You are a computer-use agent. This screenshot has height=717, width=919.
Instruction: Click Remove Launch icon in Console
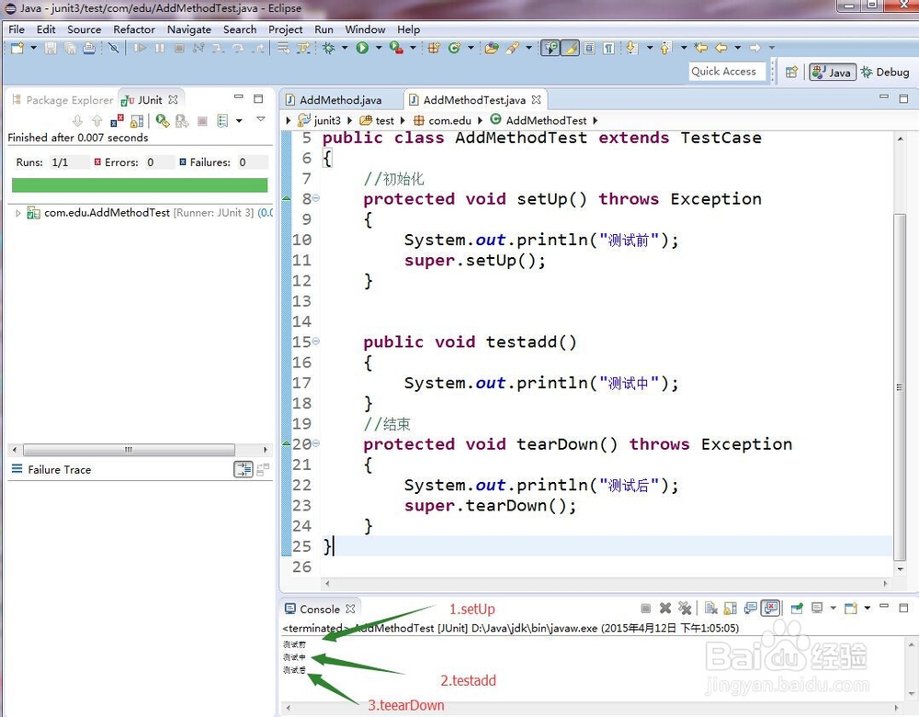point(665,609)
